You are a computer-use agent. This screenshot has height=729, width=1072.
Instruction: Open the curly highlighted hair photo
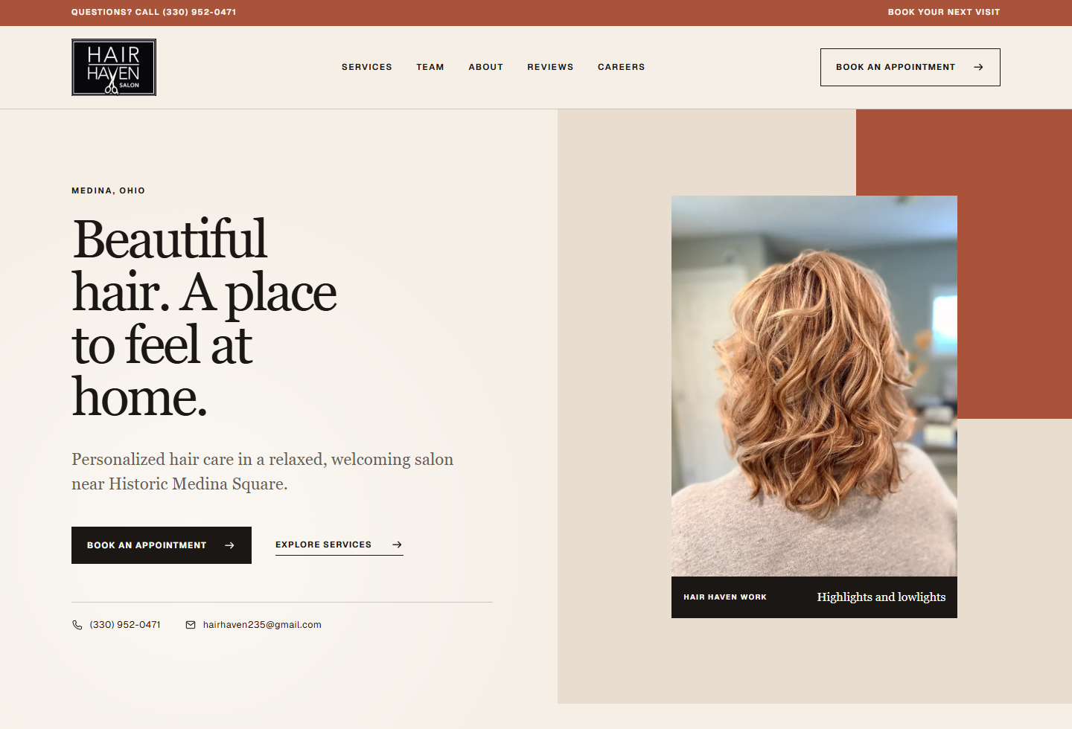coord(814,386)
